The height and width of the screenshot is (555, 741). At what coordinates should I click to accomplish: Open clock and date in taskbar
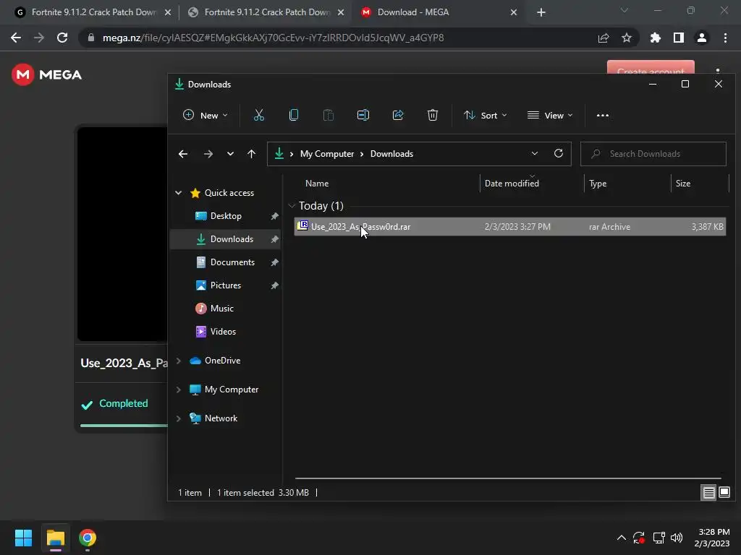coord(712,538)
